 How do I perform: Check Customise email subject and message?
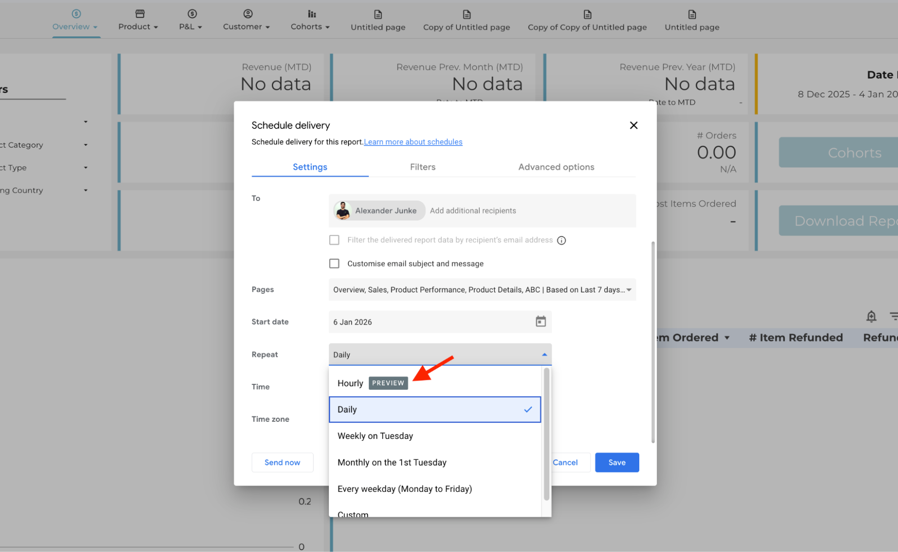(x=334, y=264)
